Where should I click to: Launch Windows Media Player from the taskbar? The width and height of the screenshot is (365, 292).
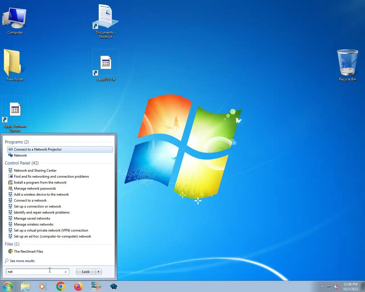43,286
